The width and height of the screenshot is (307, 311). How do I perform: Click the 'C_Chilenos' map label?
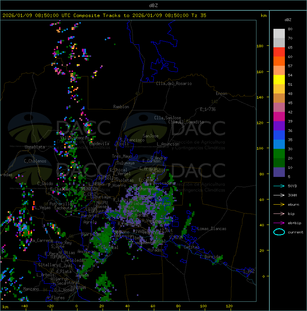click(35, 161)
